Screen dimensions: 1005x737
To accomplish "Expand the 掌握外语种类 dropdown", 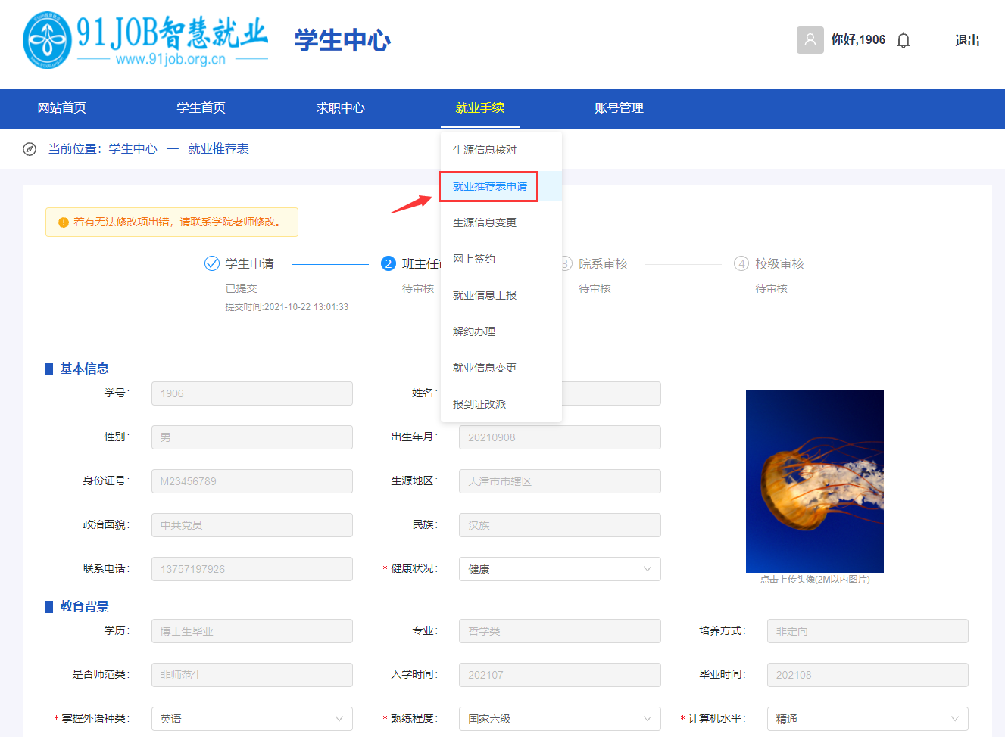I will click(251, 719).
